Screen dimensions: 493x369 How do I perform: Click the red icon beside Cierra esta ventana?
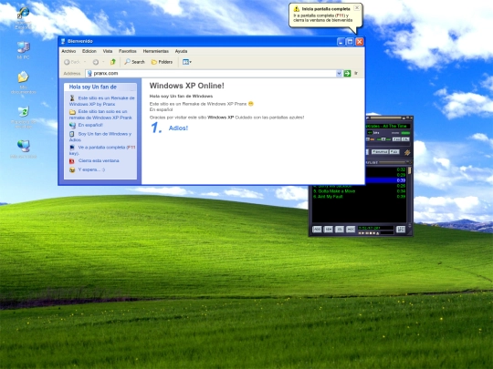pyautogui.click(x=72, y=161)
